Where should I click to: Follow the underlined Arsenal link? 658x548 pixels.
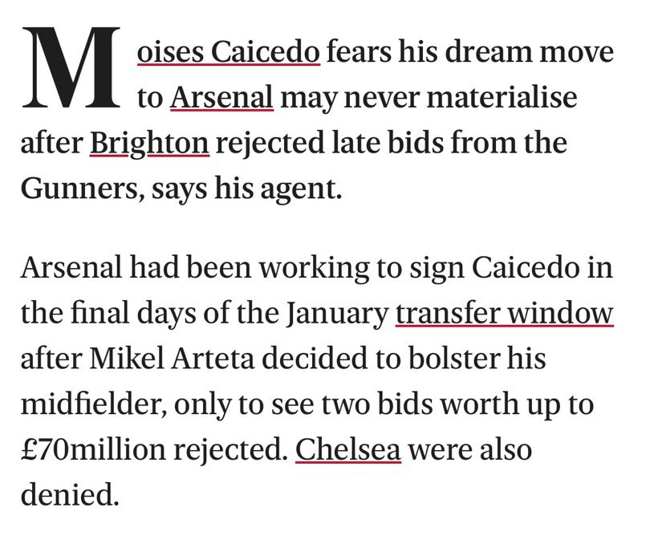click(x=221, y=97)
